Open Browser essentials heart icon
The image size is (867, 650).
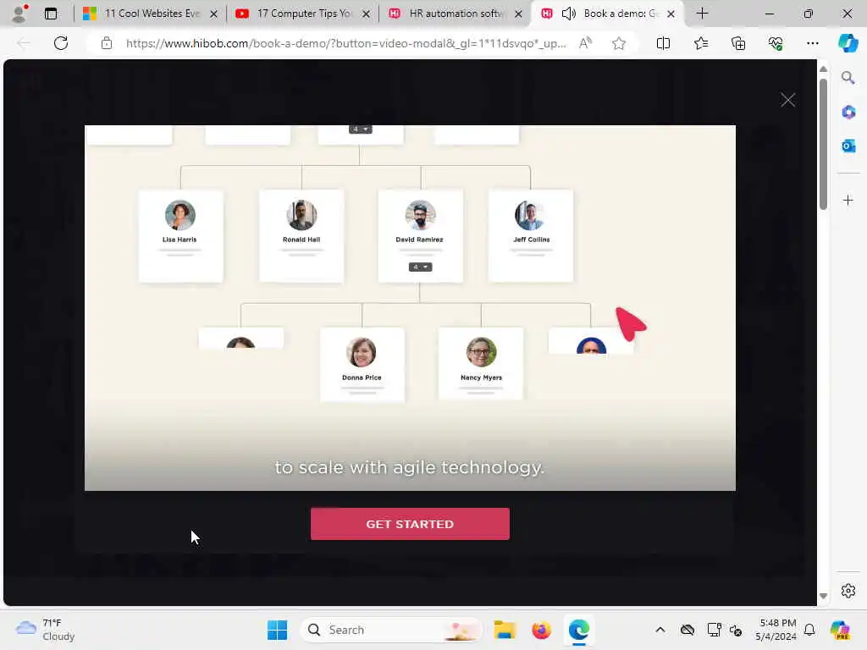[776, 43]
